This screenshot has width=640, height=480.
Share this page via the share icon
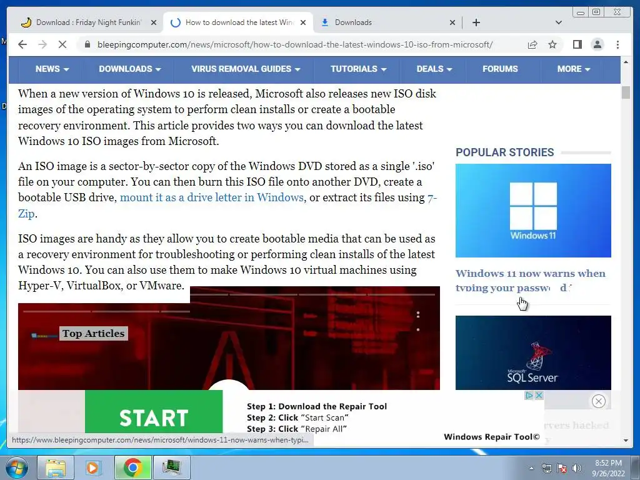click(x=532, y=44)
